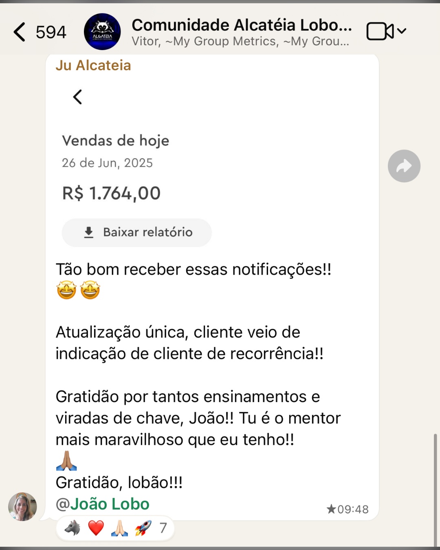Tap the starred icon beside 09:48
This screenshot has height=550, width=440.
click(331, 509)
